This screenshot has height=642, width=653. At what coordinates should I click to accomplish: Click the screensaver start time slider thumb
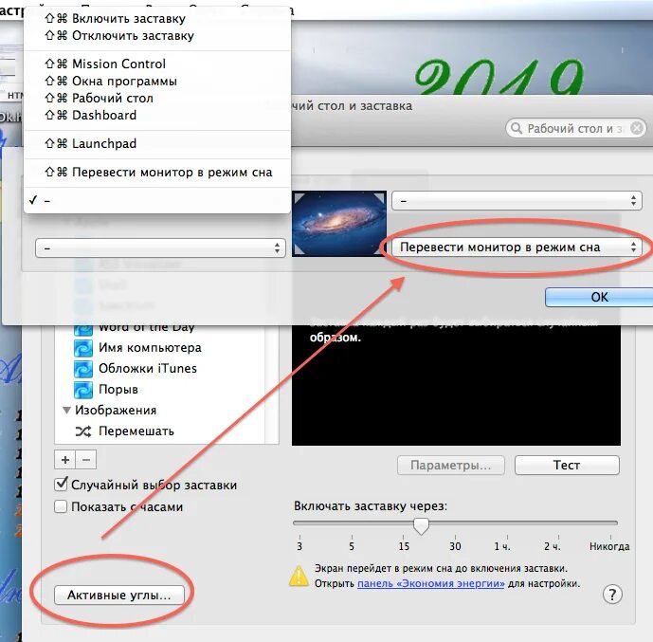click(x=421, y=525)
